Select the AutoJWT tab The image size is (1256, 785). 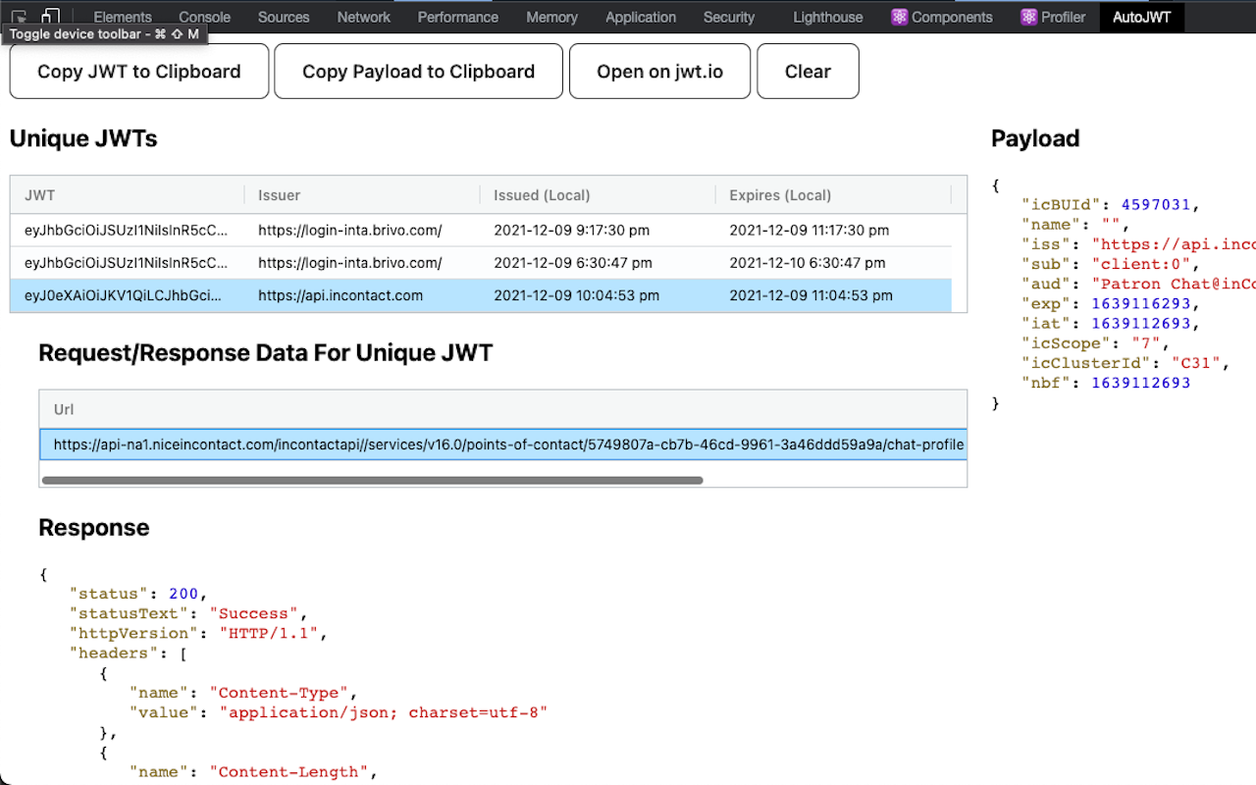point(1142,17)
